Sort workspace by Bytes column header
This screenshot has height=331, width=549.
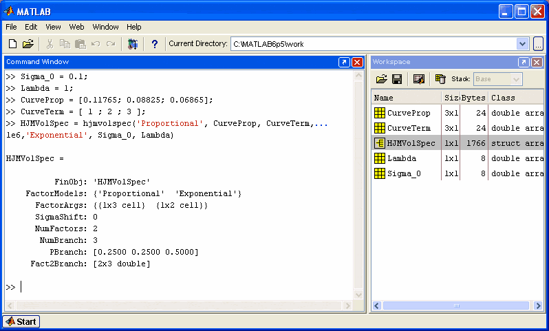pos(474,98)
